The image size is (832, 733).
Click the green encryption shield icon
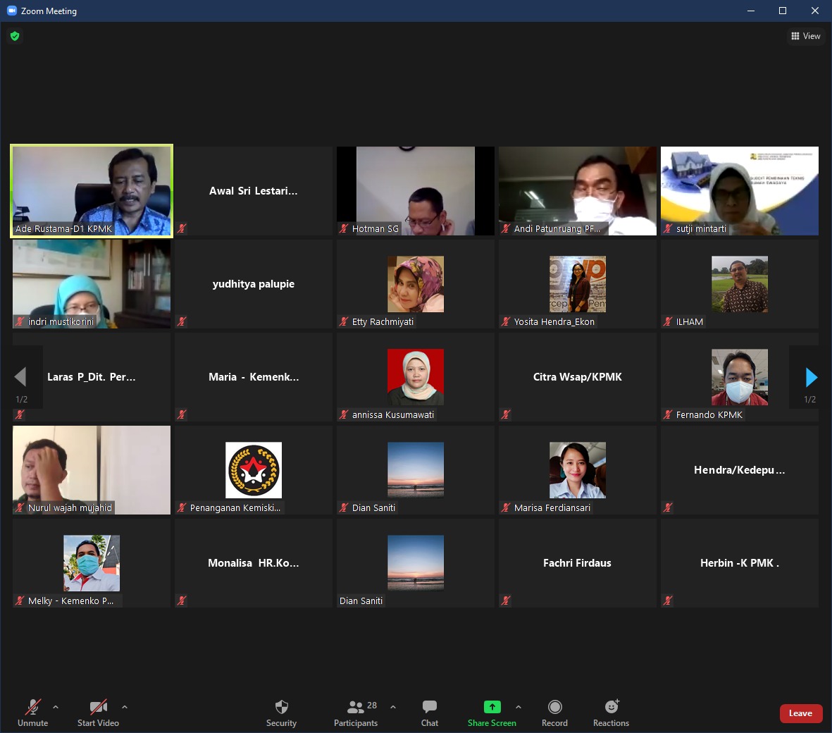(x=15, y=36)
